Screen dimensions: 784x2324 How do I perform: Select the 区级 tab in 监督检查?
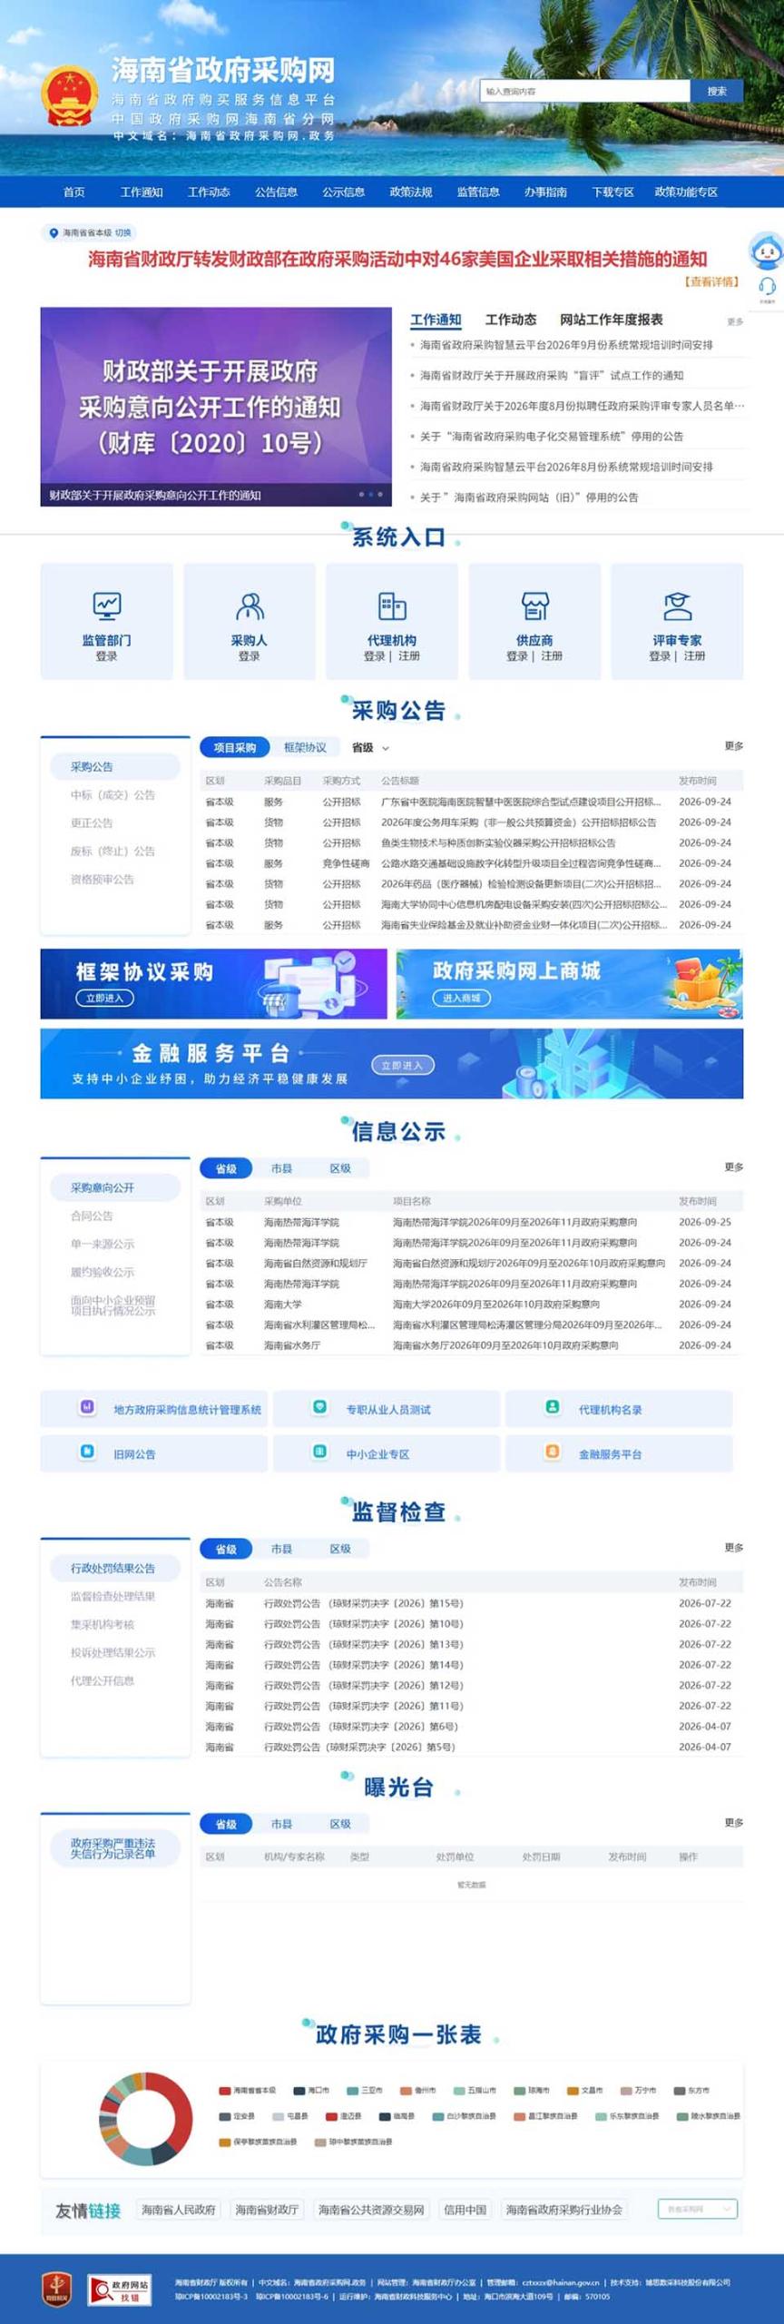pyautogui.click(x=340, y=1549)
